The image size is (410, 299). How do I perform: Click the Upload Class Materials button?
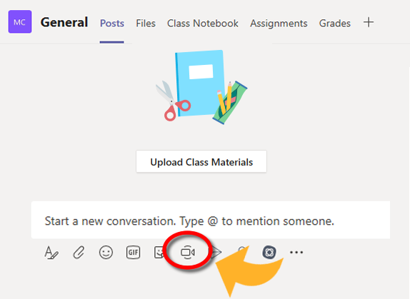click(x=201, y=161)
